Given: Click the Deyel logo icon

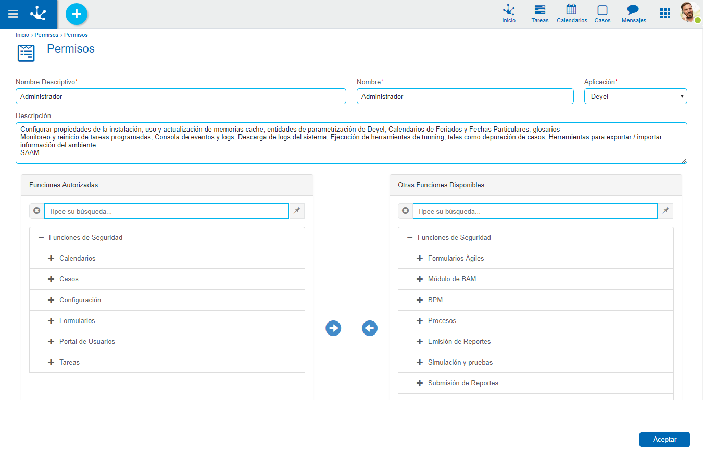Looking at the screenshot, I should tap(39, 14).
